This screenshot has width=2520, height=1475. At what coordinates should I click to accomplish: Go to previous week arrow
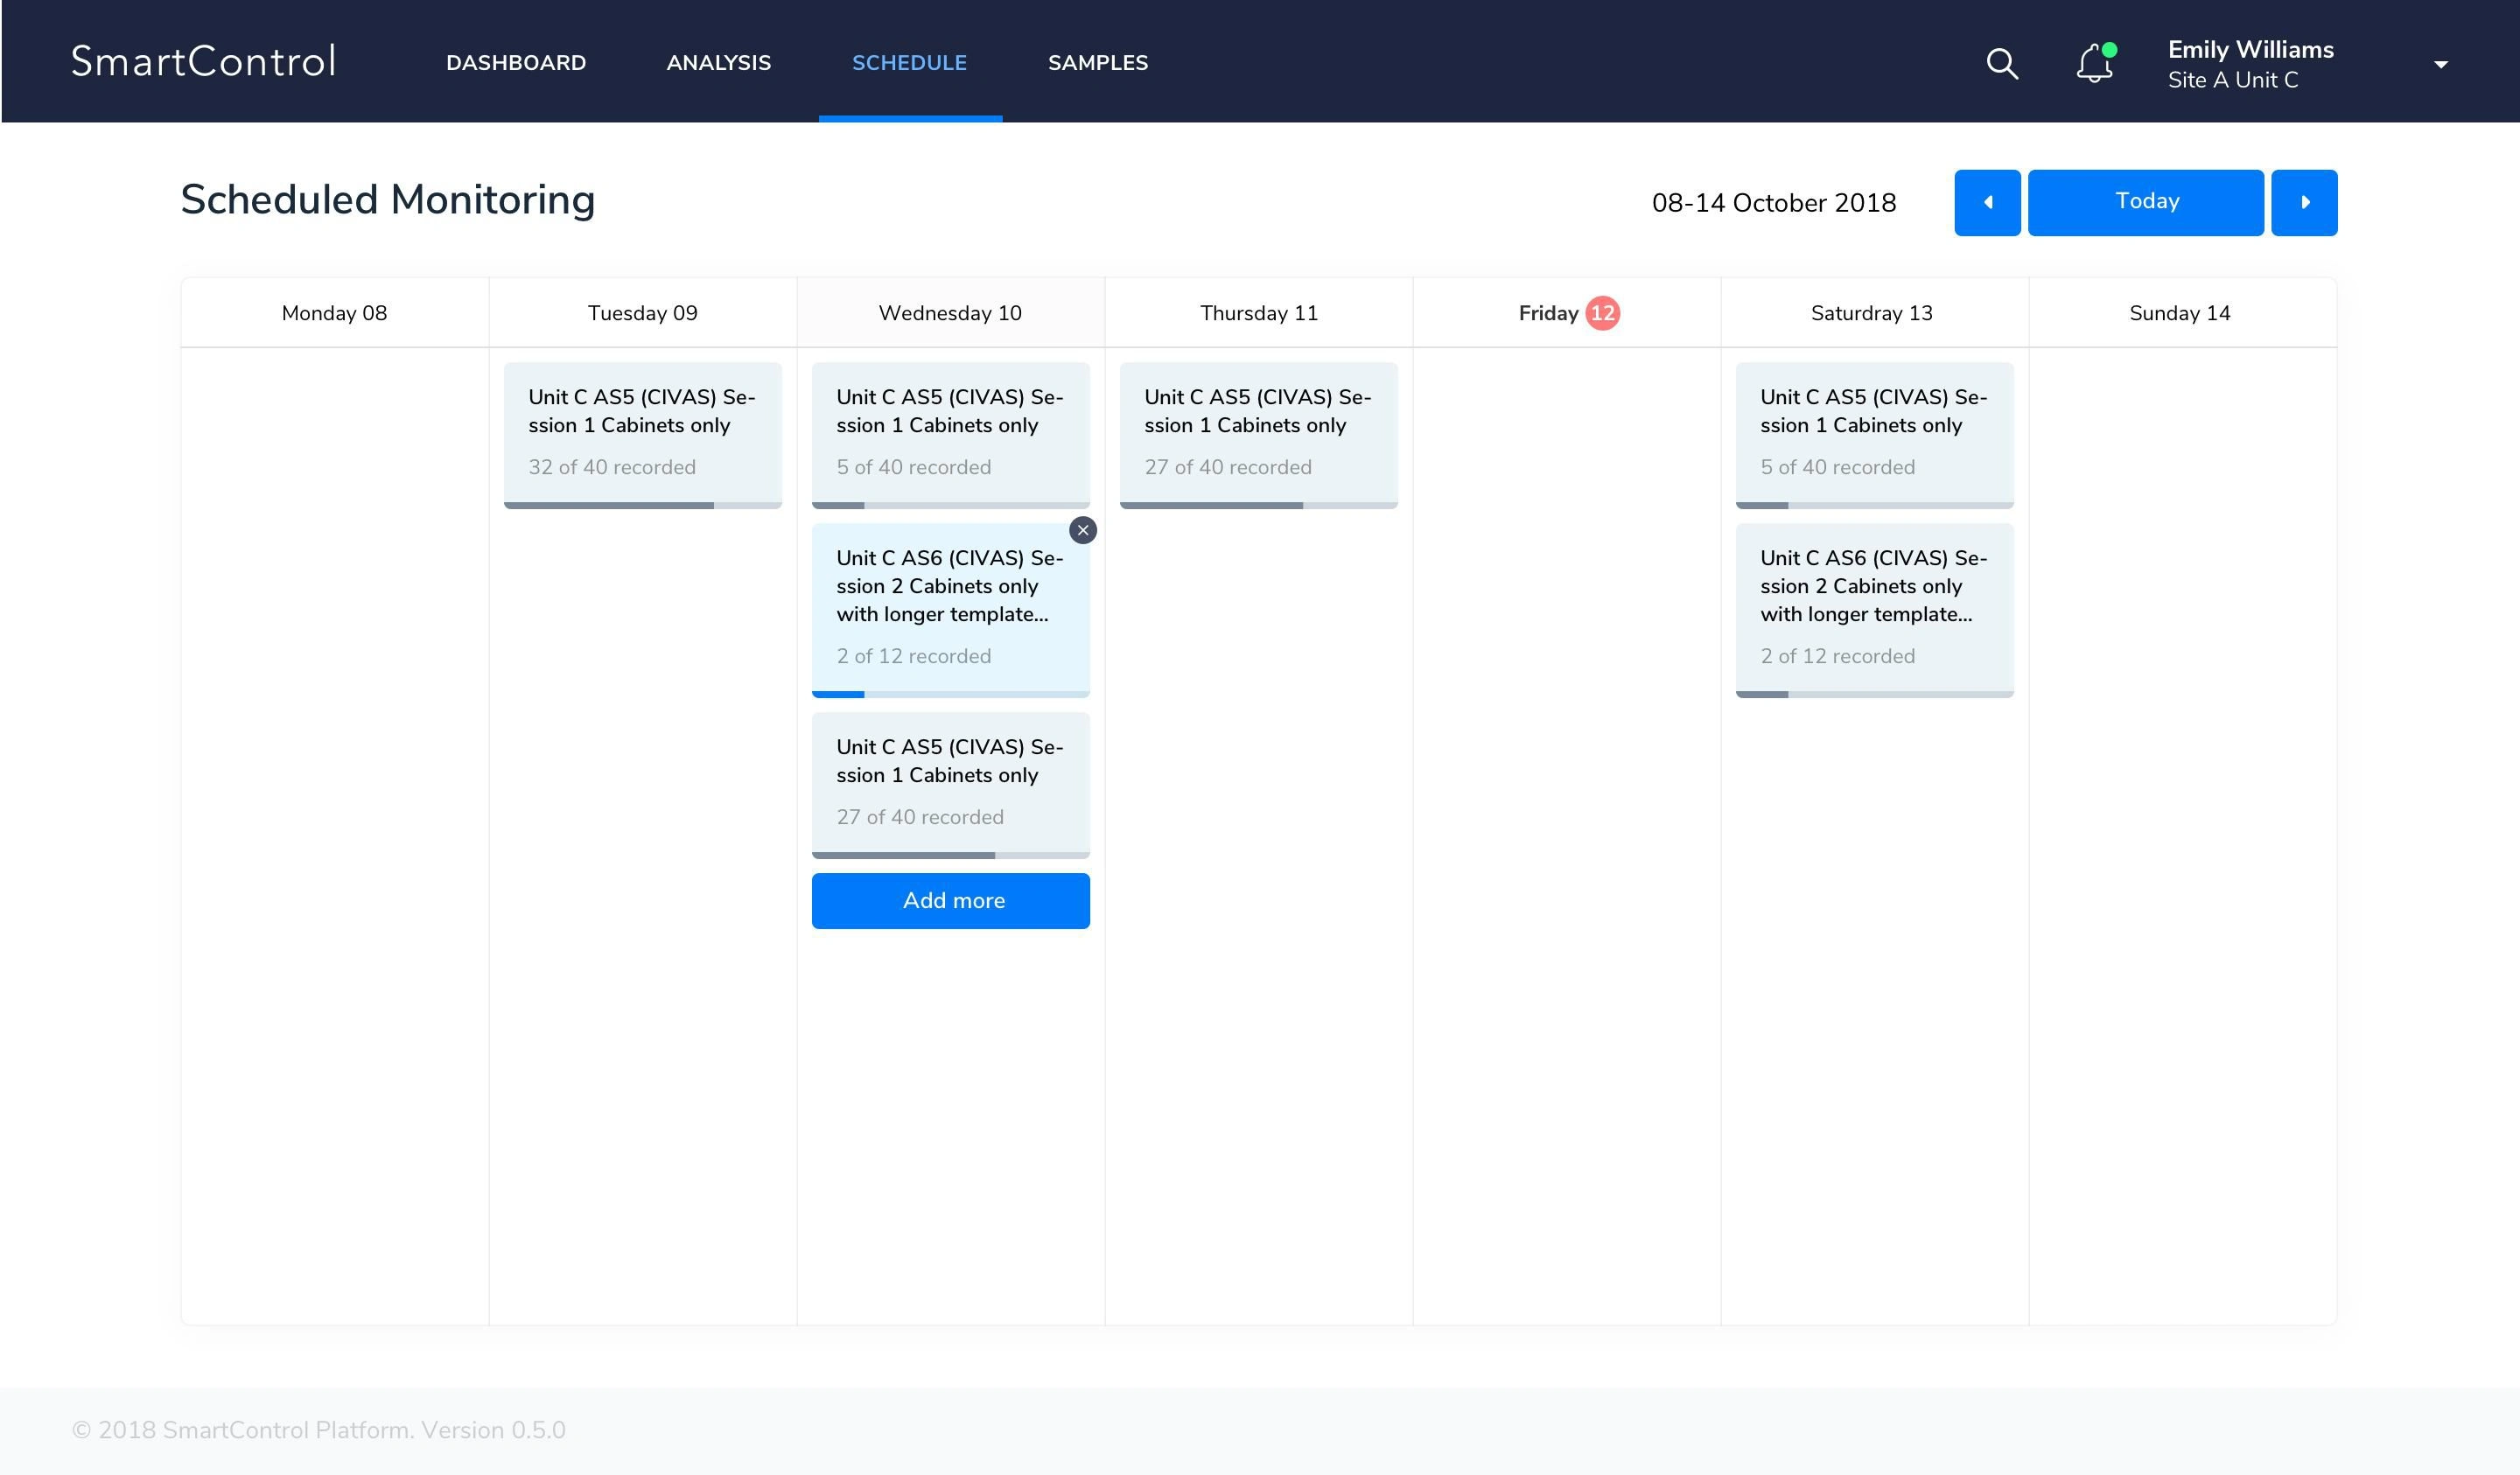(1987, 203)
